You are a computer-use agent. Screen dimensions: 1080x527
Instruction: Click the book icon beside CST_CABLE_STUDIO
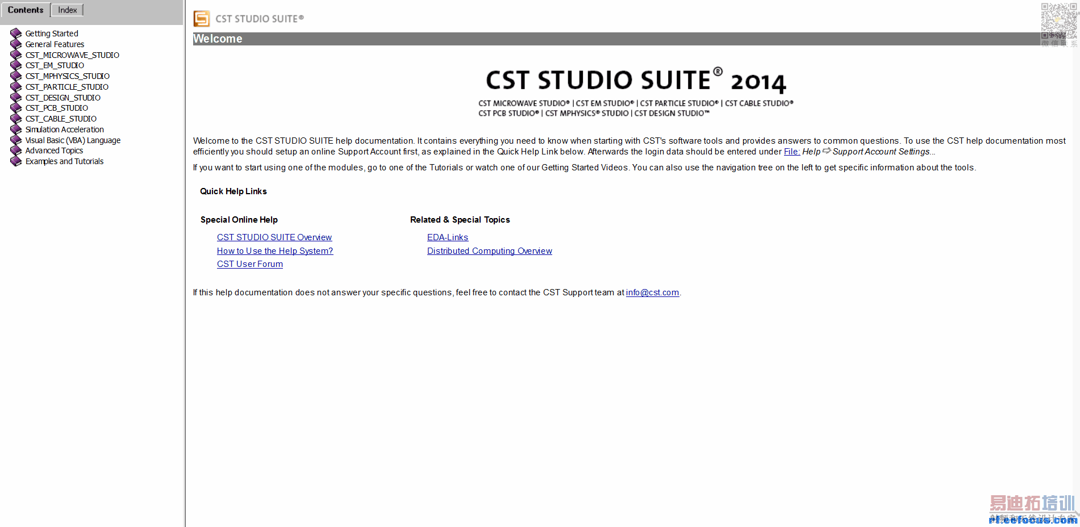click(16, 119)
